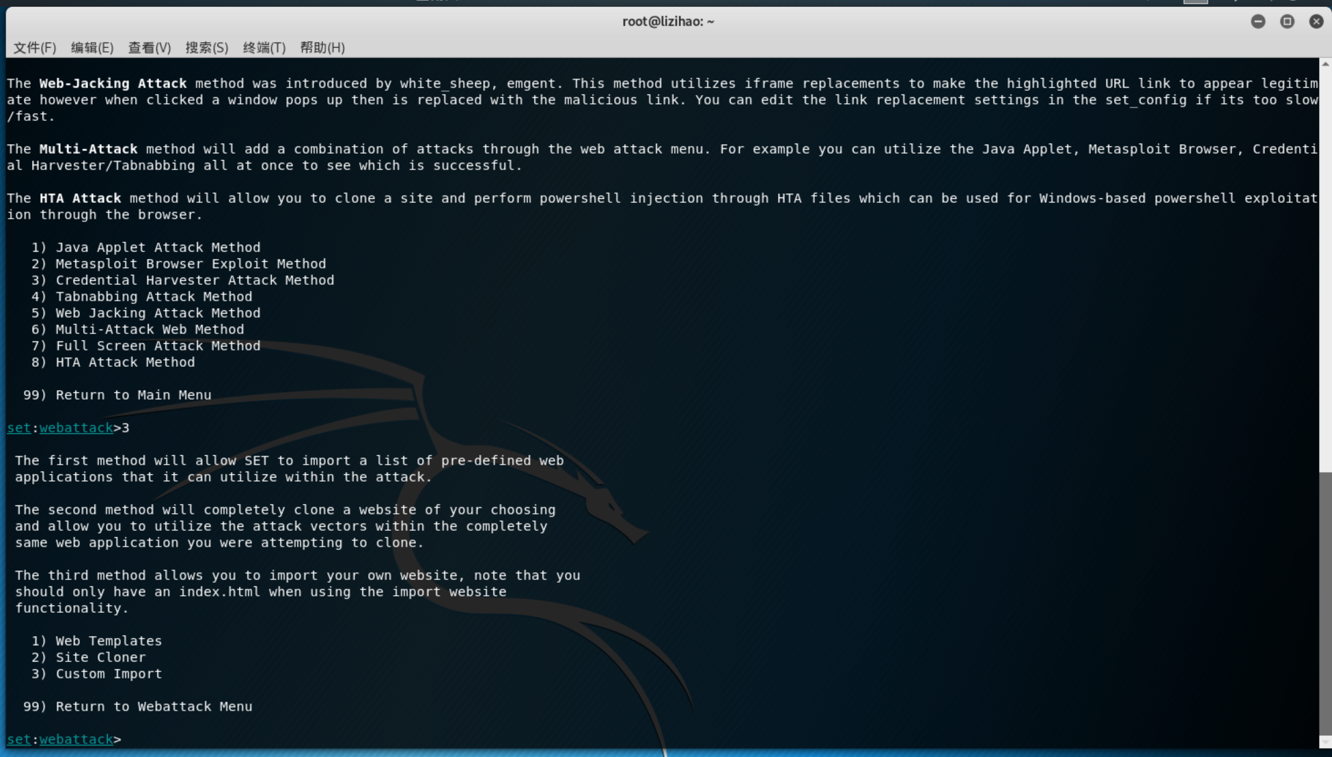Click 'ion through the browser.' line
This screenshot has width=1332, height=757.
point(105,215)
